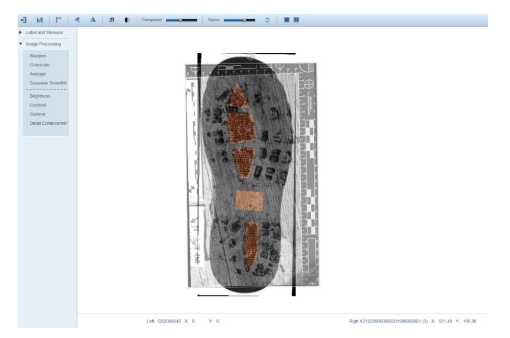Select Grayscale in Image Processing
Image resolution: width=510 pixels, height=338 pixels.
coord(40,65)
